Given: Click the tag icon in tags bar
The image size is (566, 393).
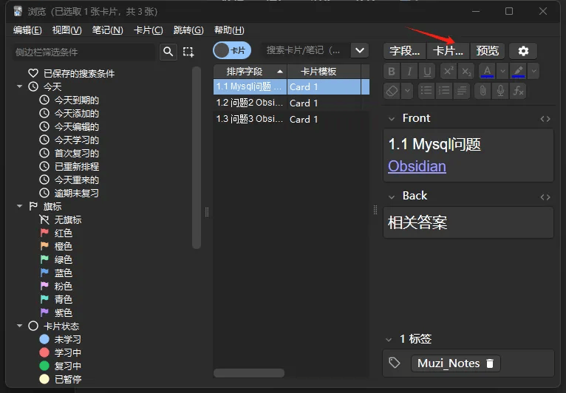Looking at the screenshot, I should (x=394, y=363).
